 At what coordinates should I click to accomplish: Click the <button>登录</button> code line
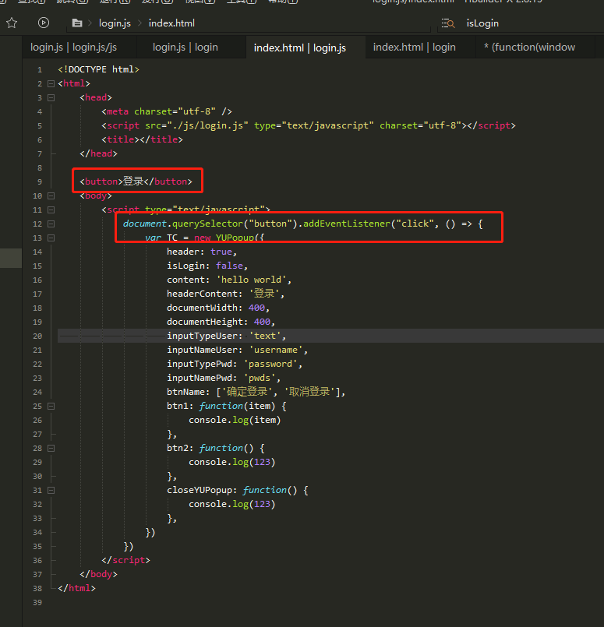136,181
